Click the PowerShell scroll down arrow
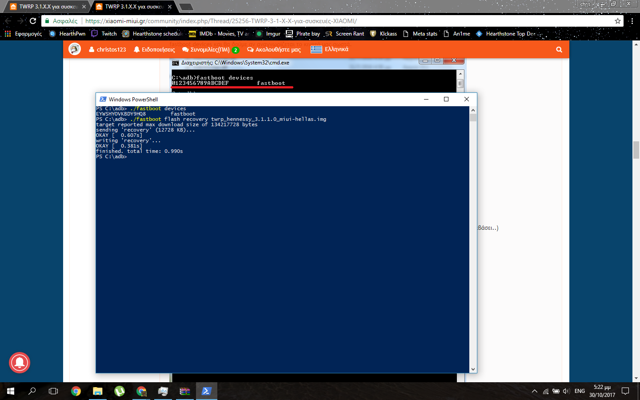 point(473,369)
